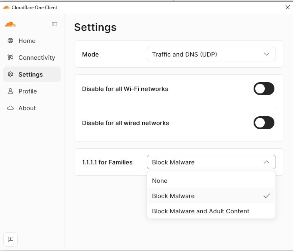Viewport: 296px width, 251px height.
Task: Collapse the 1.1.1.1 for Families dropdown
Action: [211, 162]
